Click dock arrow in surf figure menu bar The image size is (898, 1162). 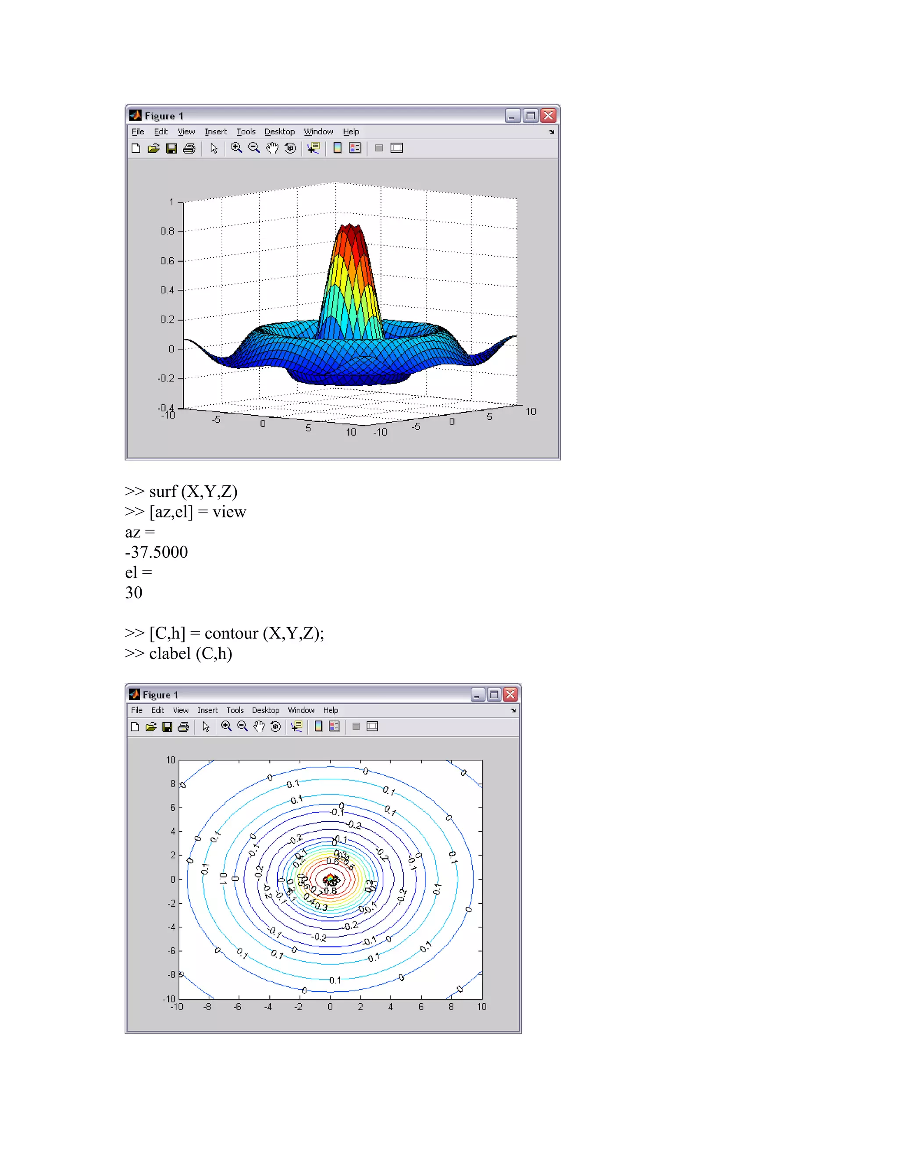tap(552, 132)
